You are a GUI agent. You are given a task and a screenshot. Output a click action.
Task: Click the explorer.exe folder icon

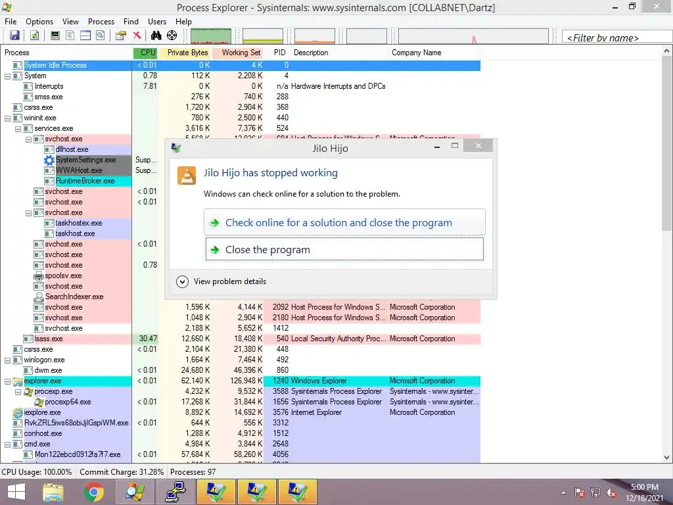tap(18, 381)
